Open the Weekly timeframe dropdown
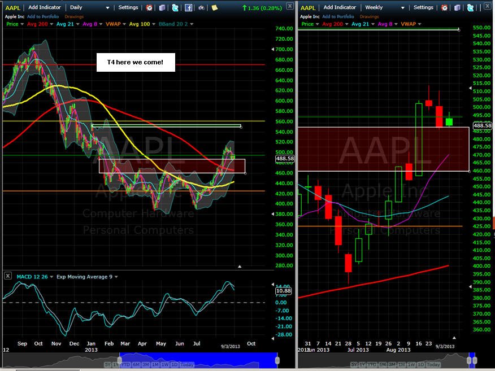495x371 pixels. [385, 7]
